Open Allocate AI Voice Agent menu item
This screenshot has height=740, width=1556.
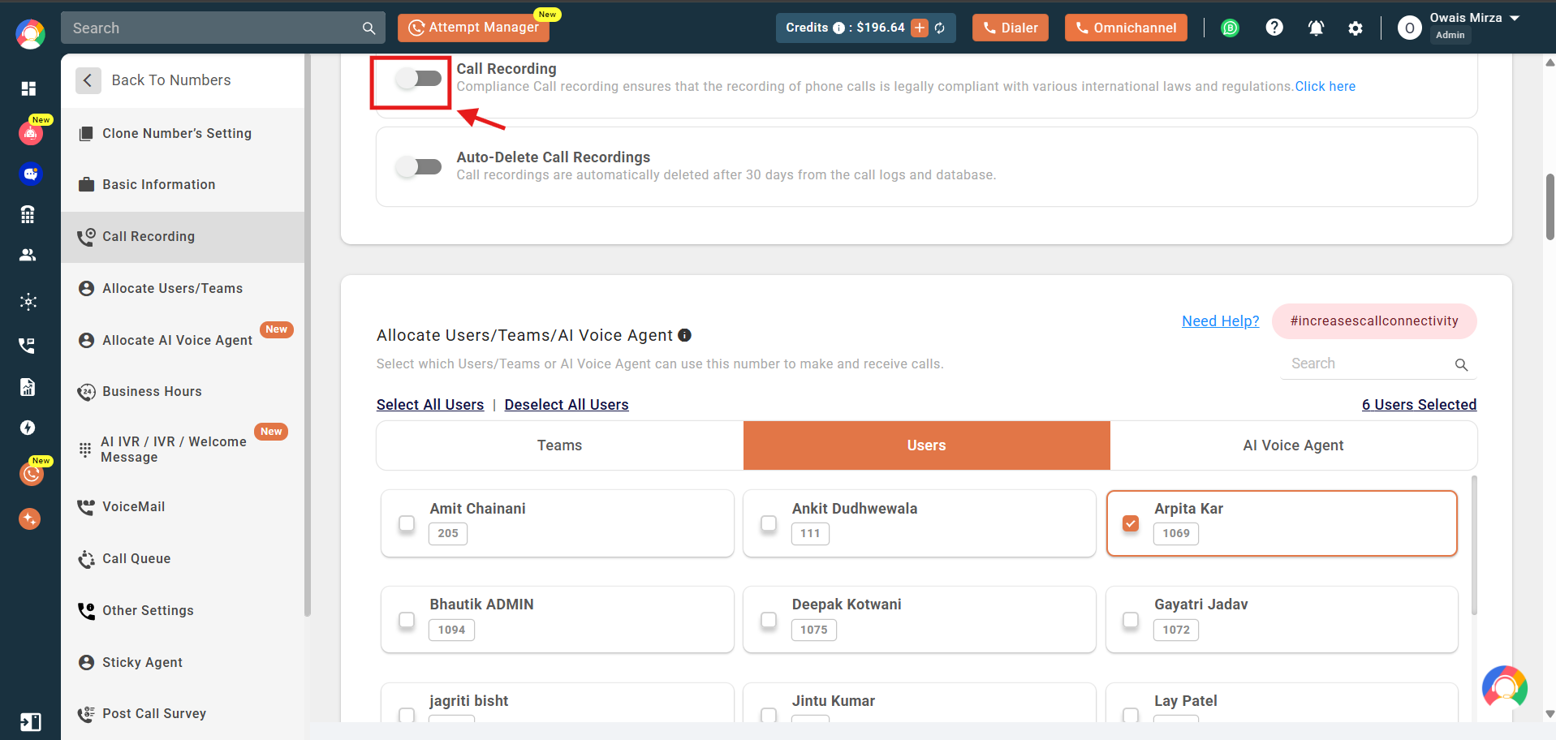183,340
